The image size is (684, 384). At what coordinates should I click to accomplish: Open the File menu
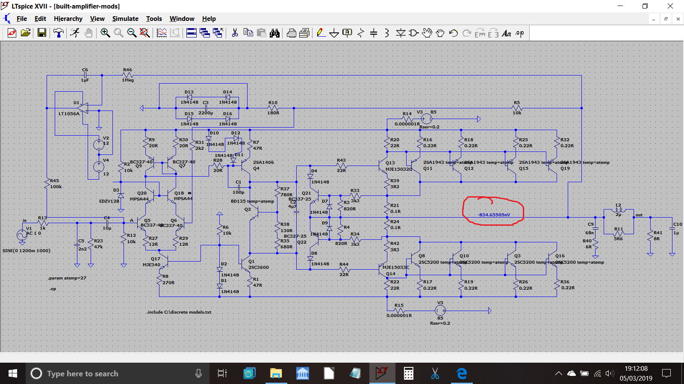[x=22, y=19]
